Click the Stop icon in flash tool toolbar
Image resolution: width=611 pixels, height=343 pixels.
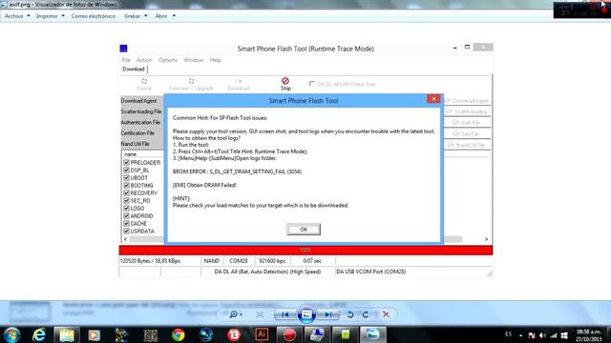[285, 81]
